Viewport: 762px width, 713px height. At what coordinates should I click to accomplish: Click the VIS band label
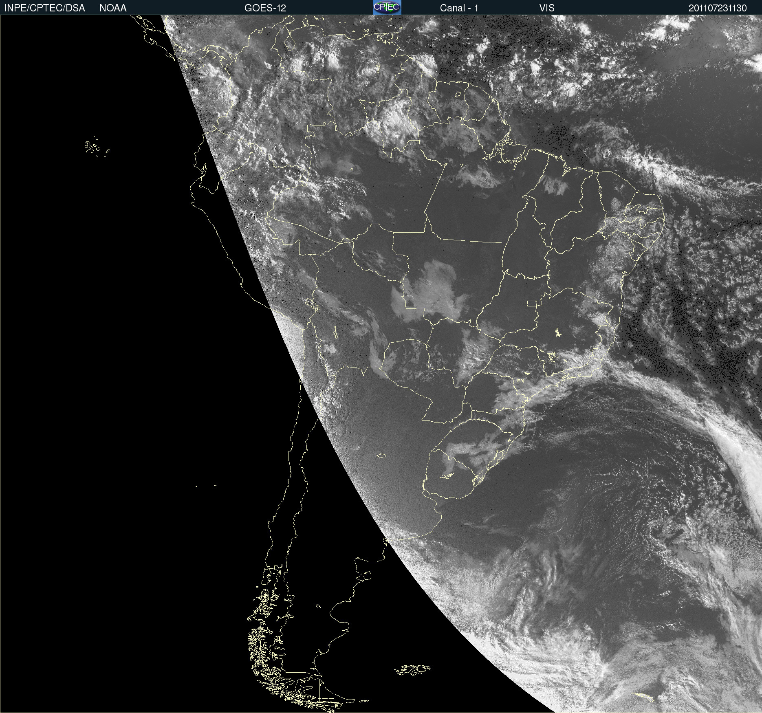point(547,8)
